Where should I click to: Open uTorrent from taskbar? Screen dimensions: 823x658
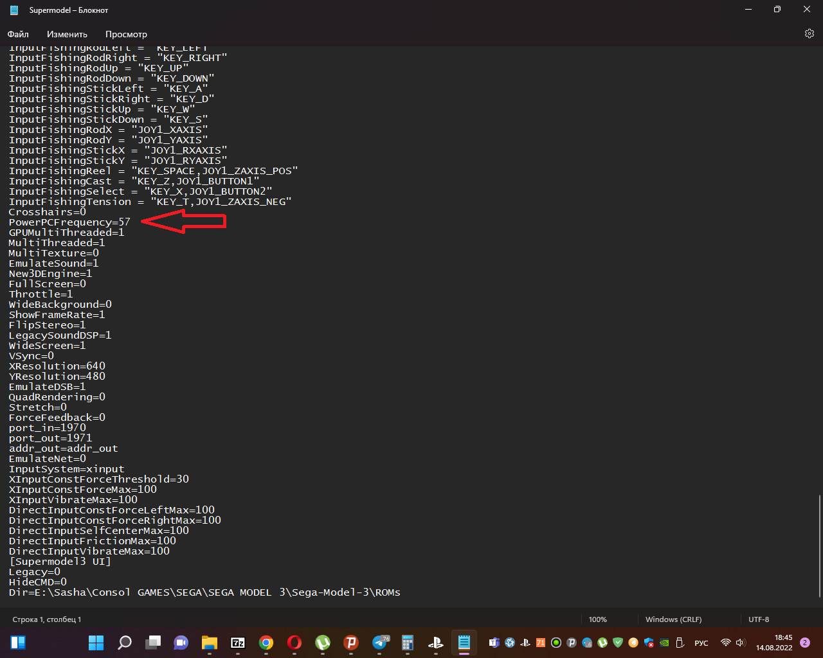pyautogui.click(x=323, y=643)
